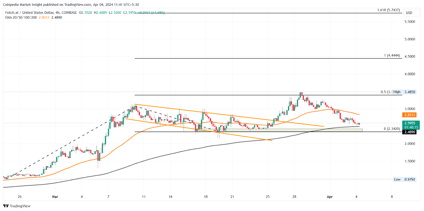Click the Apr date on time axis
This screenshot has width=424, height=211.
point(330,197)
